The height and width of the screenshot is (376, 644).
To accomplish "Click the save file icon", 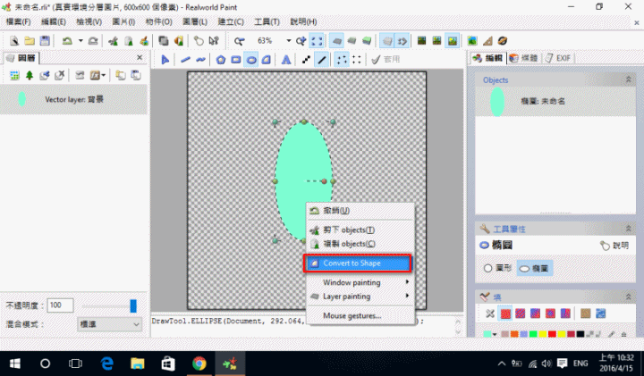I will click(x=43, y=40).
